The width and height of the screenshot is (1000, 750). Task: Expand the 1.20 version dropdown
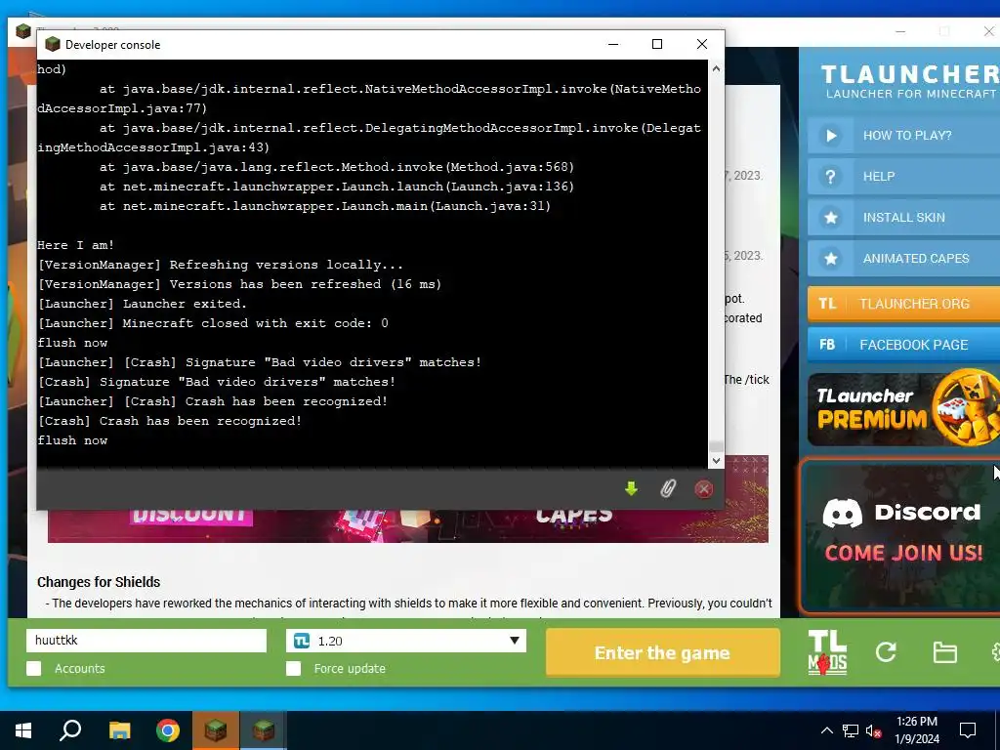pos(514,641)
